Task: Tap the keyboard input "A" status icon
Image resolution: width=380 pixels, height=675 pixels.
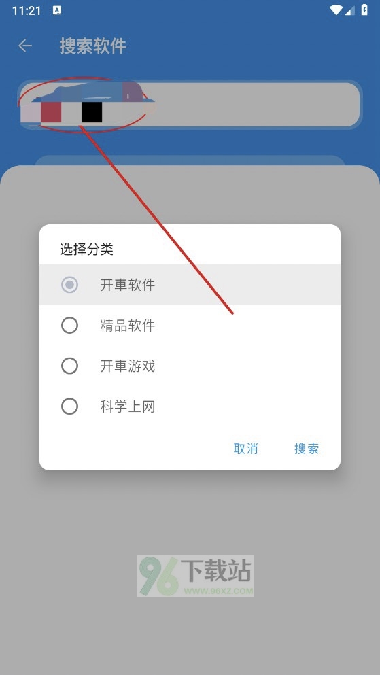Action: tap(57, 10)
